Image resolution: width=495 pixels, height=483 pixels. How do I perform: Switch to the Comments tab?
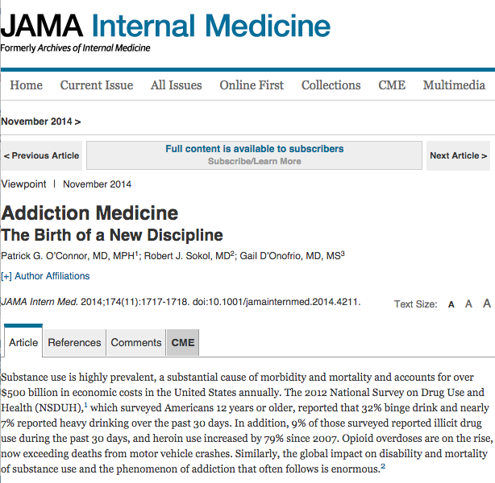click(x=136, y=343)
